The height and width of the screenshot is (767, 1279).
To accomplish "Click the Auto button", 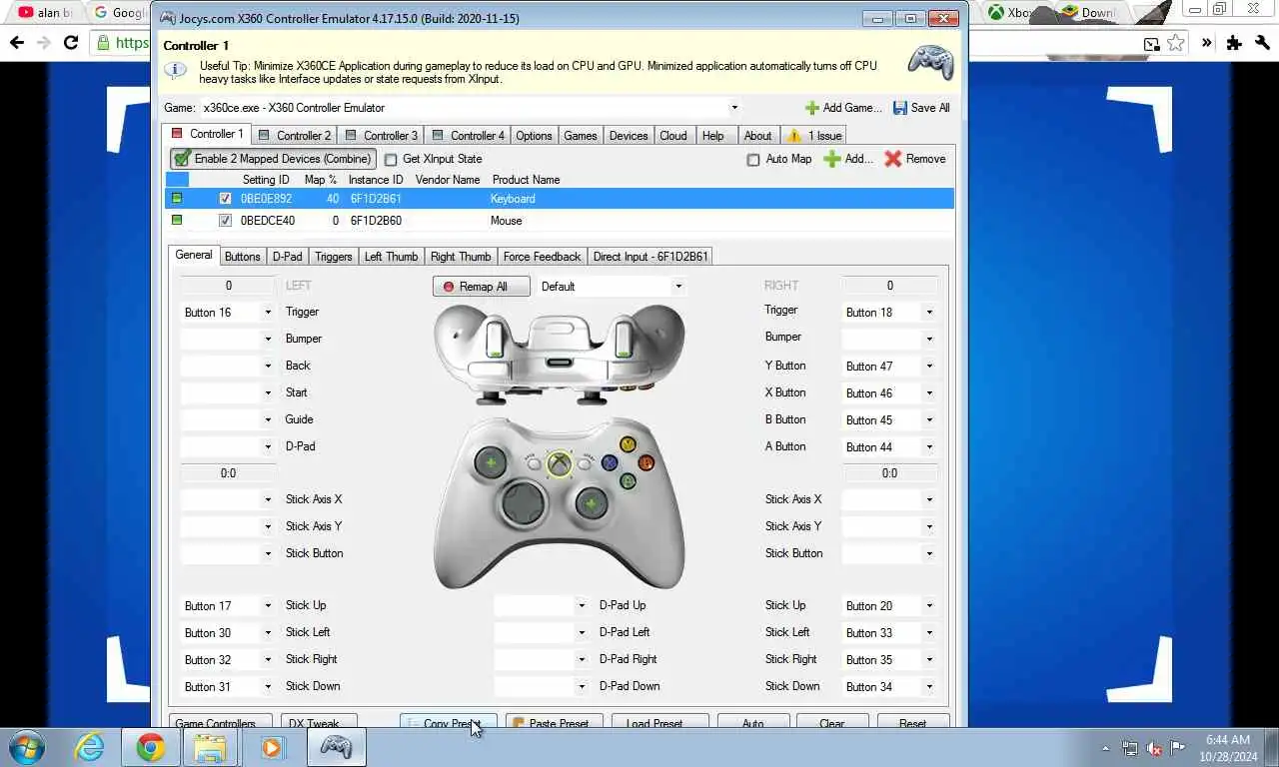I will pos(753,723).
